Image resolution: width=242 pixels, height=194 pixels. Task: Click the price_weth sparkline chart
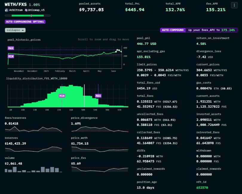click(x=100, y=149)
